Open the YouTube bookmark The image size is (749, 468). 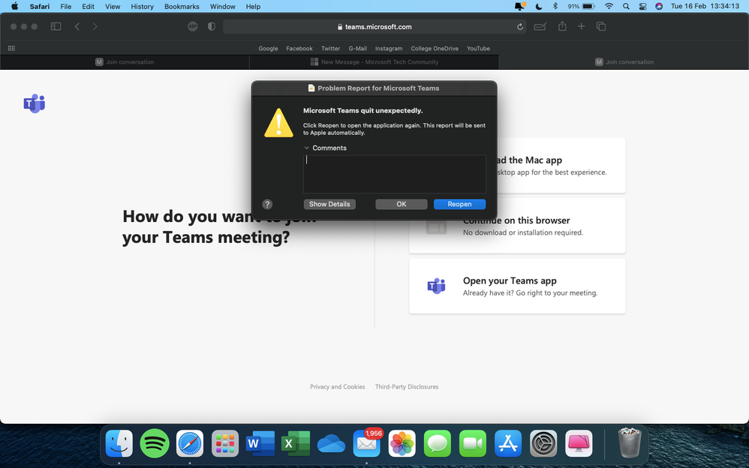(478, 49)
